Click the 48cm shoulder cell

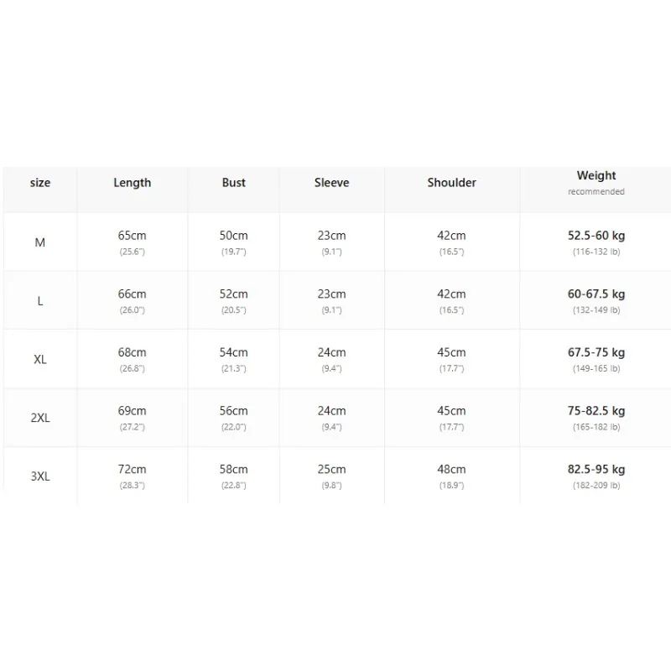451,476
